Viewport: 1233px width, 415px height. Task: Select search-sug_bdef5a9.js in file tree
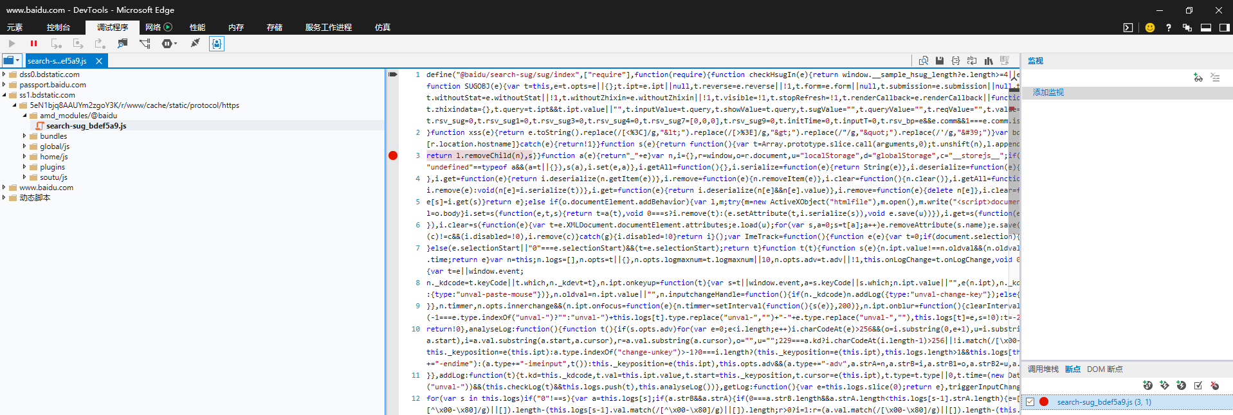pyautogui.click(x=86, y=126)
